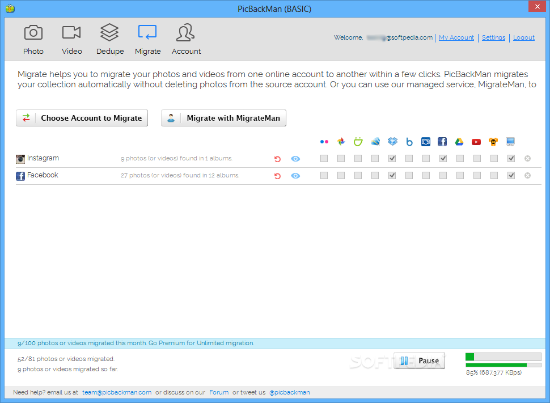
Task: Refresh the Instagram account row
Action: [x=277, y=159]
